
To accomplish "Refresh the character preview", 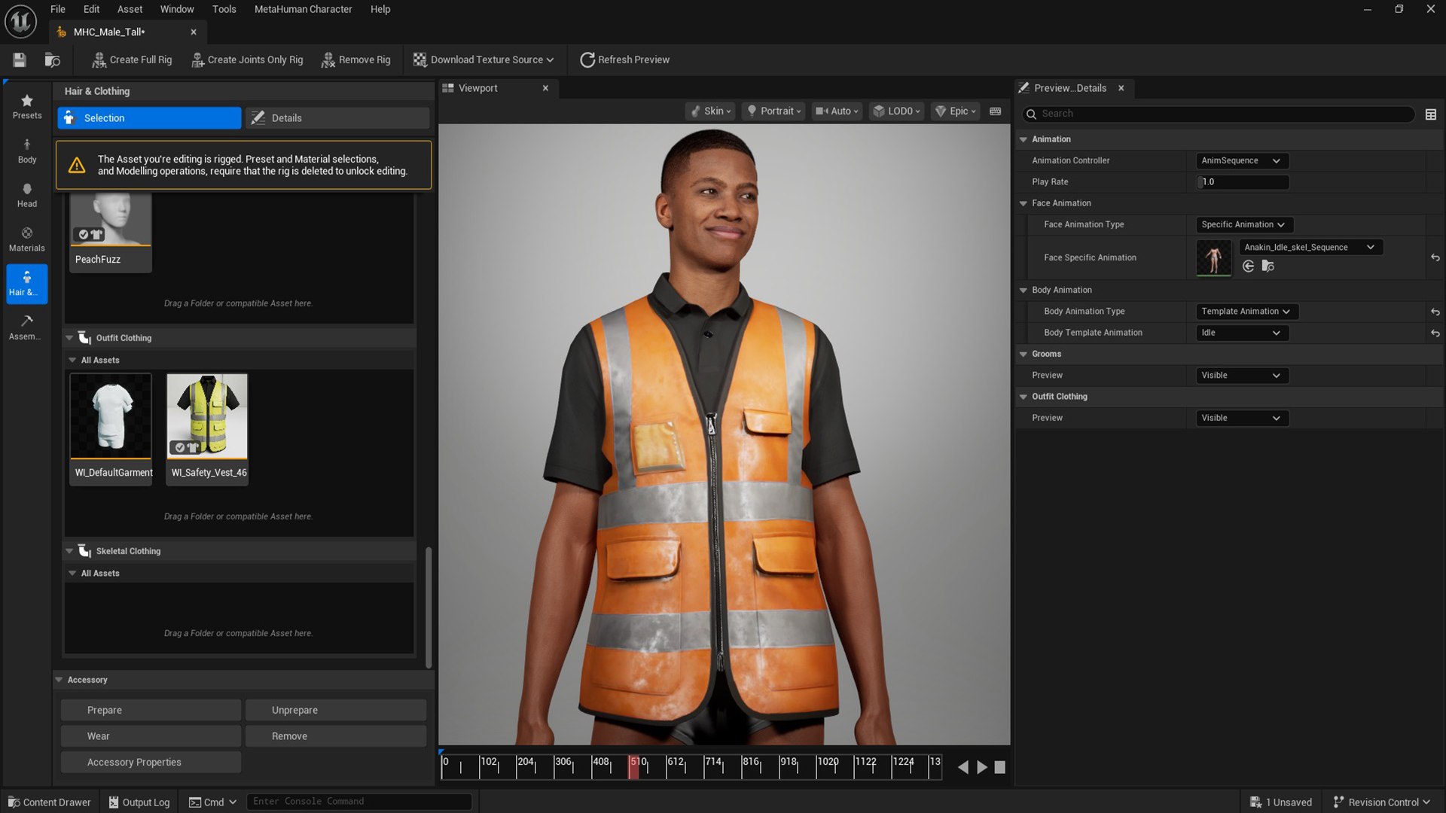I will tap(624, 59).
